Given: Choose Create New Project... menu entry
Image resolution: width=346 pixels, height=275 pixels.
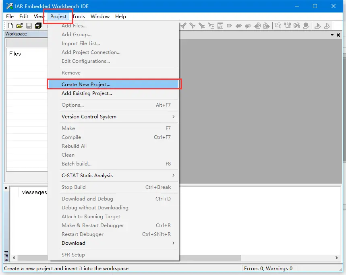Looking at the screenshot, I should 114,85.
